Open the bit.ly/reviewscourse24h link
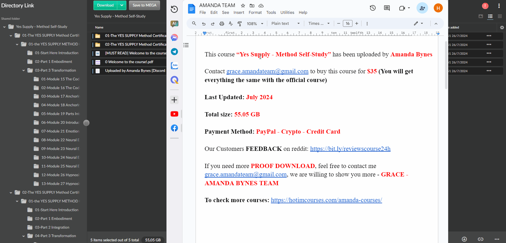This screenshot has height=243, width=506. coord(350,149)
